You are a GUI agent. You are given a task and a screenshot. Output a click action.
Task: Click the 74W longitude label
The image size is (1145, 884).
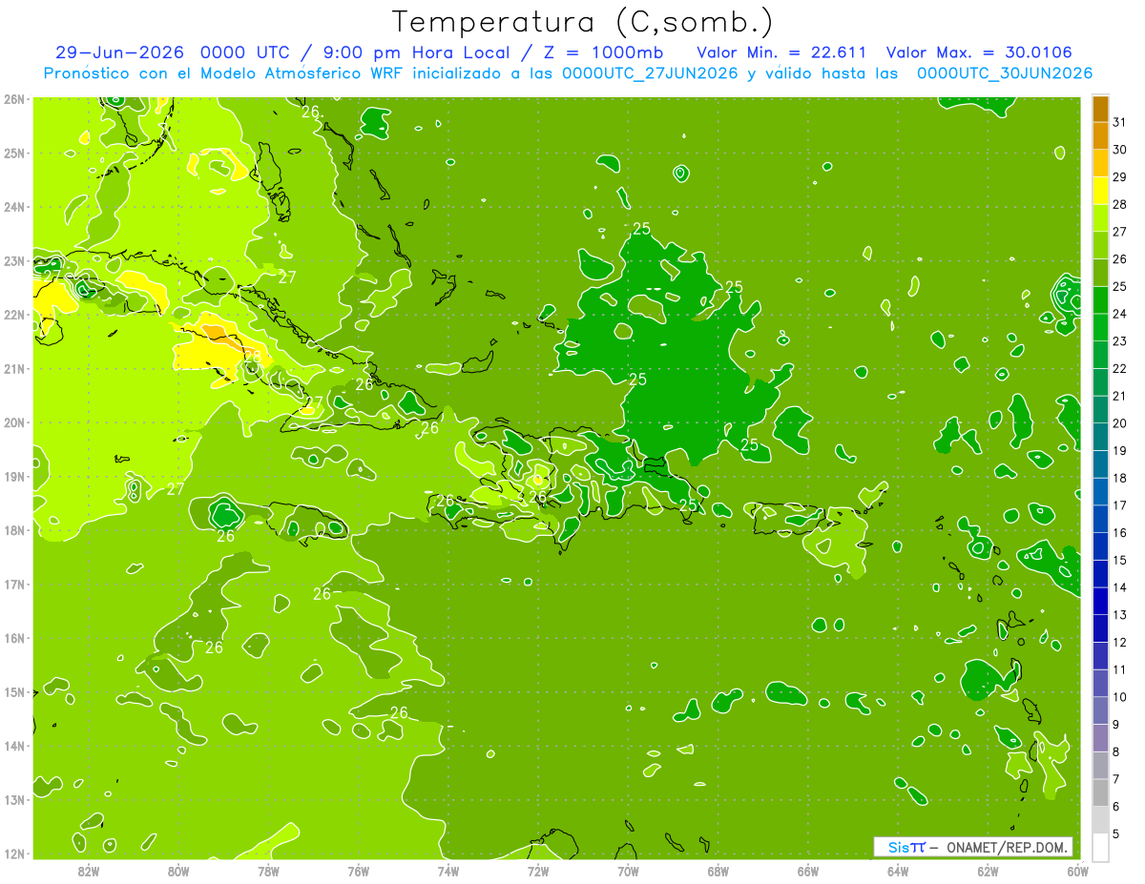(x=448, y=871)
